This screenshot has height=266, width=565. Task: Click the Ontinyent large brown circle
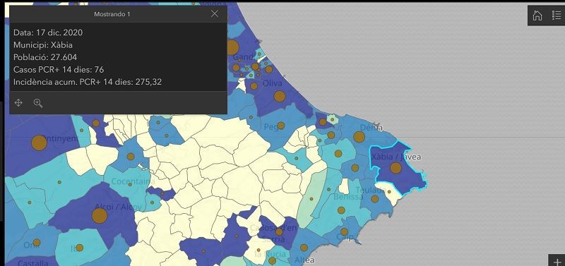point(39,143)
